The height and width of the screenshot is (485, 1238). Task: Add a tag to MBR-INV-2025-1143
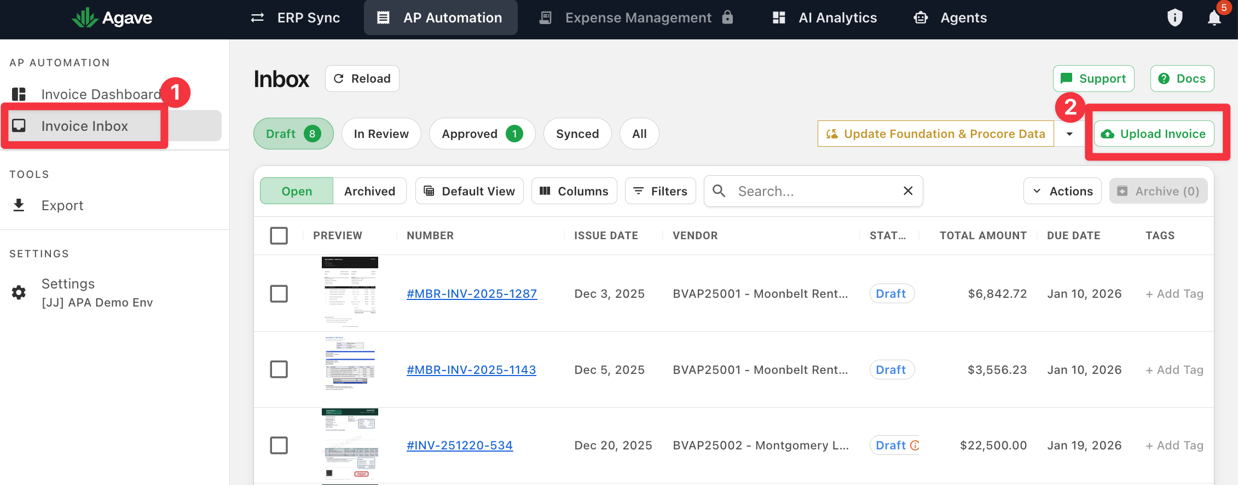tap(1175, 370)
